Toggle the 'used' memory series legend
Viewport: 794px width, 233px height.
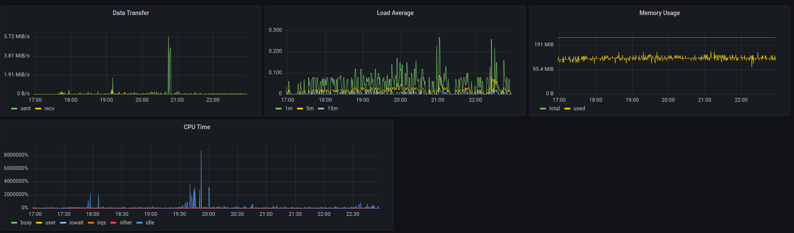coord(579,109)
